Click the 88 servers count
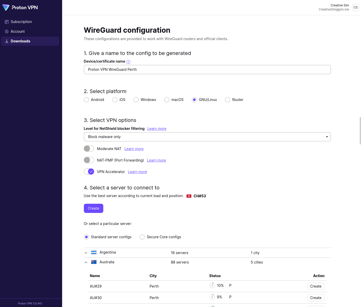 pos(180,262)
